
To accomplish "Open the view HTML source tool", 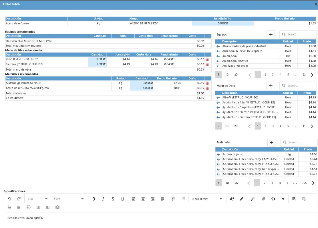I will [273, 199].
